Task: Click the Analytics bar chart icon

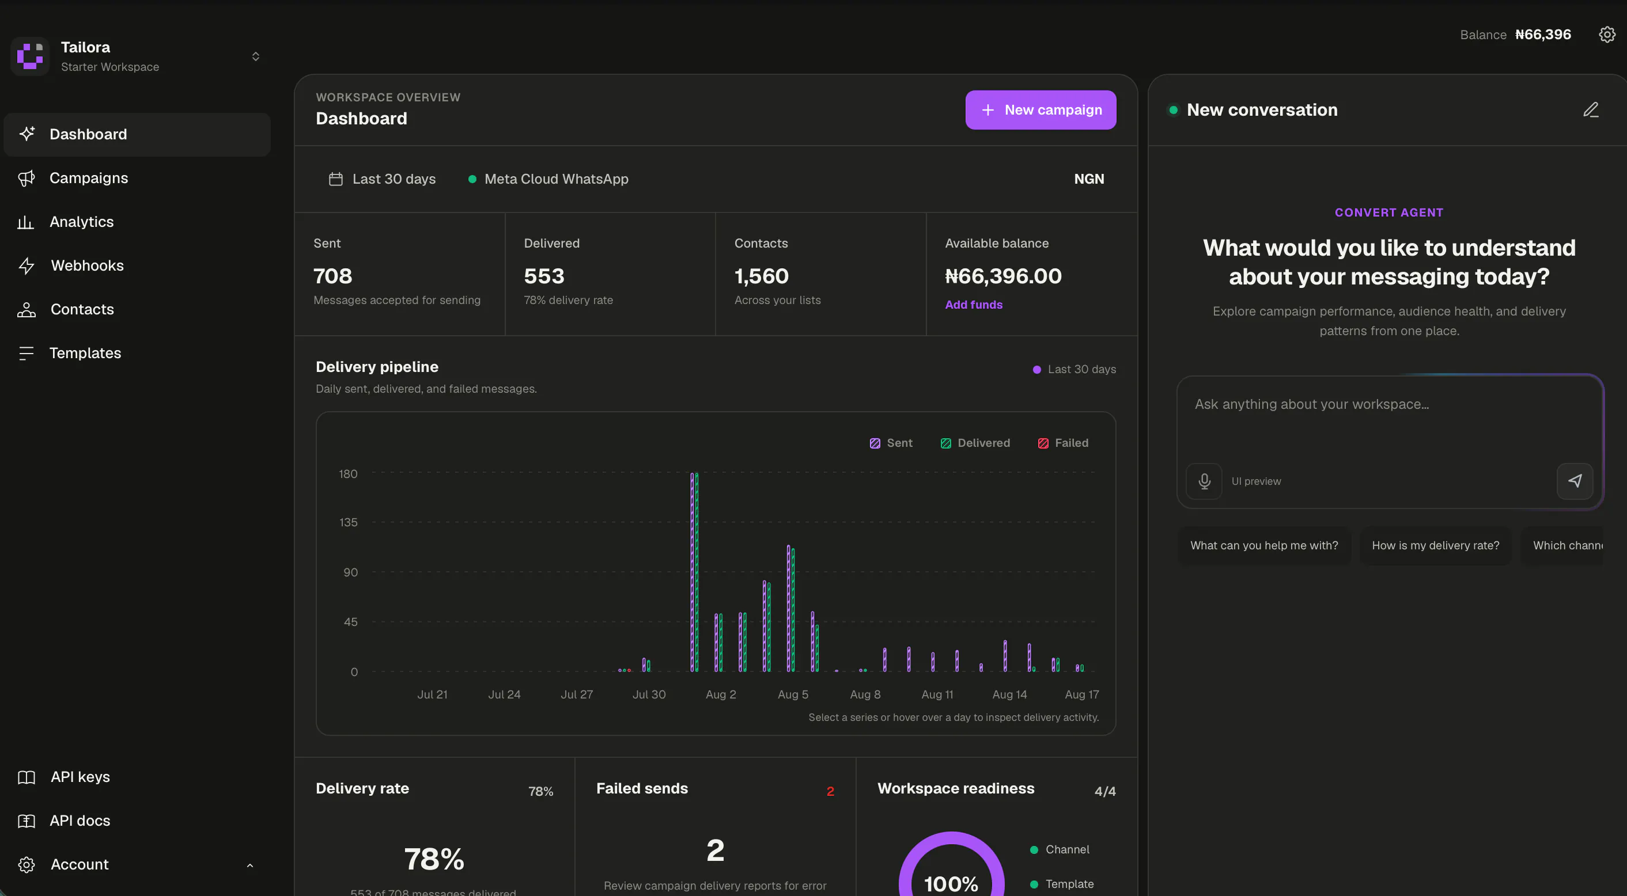Action: [25, 222]
